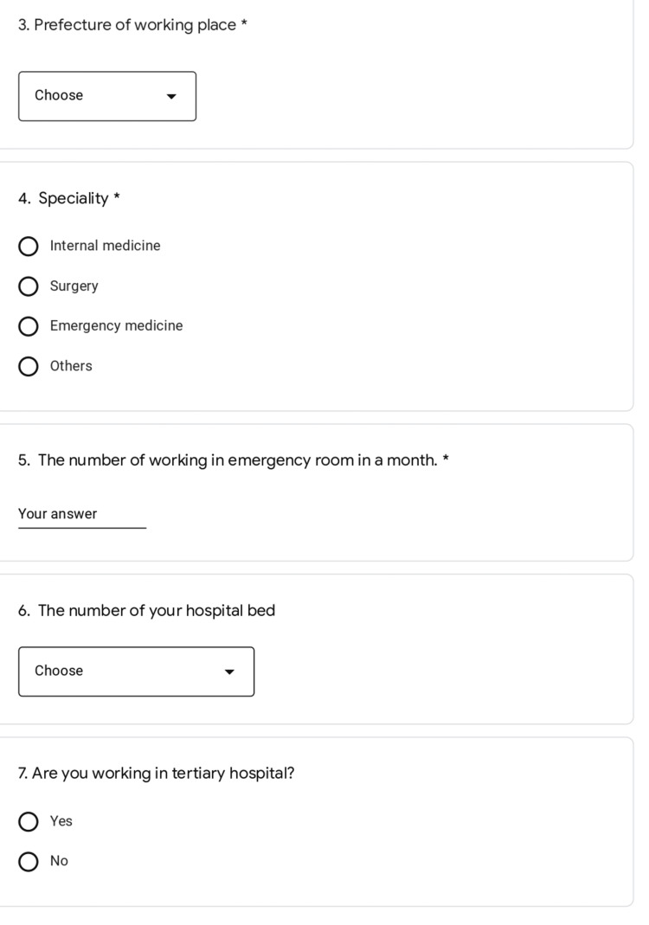Click question 7 tertiary hospital heading
This screenshot has height=925, width=649.
click(x=156, y=773)
